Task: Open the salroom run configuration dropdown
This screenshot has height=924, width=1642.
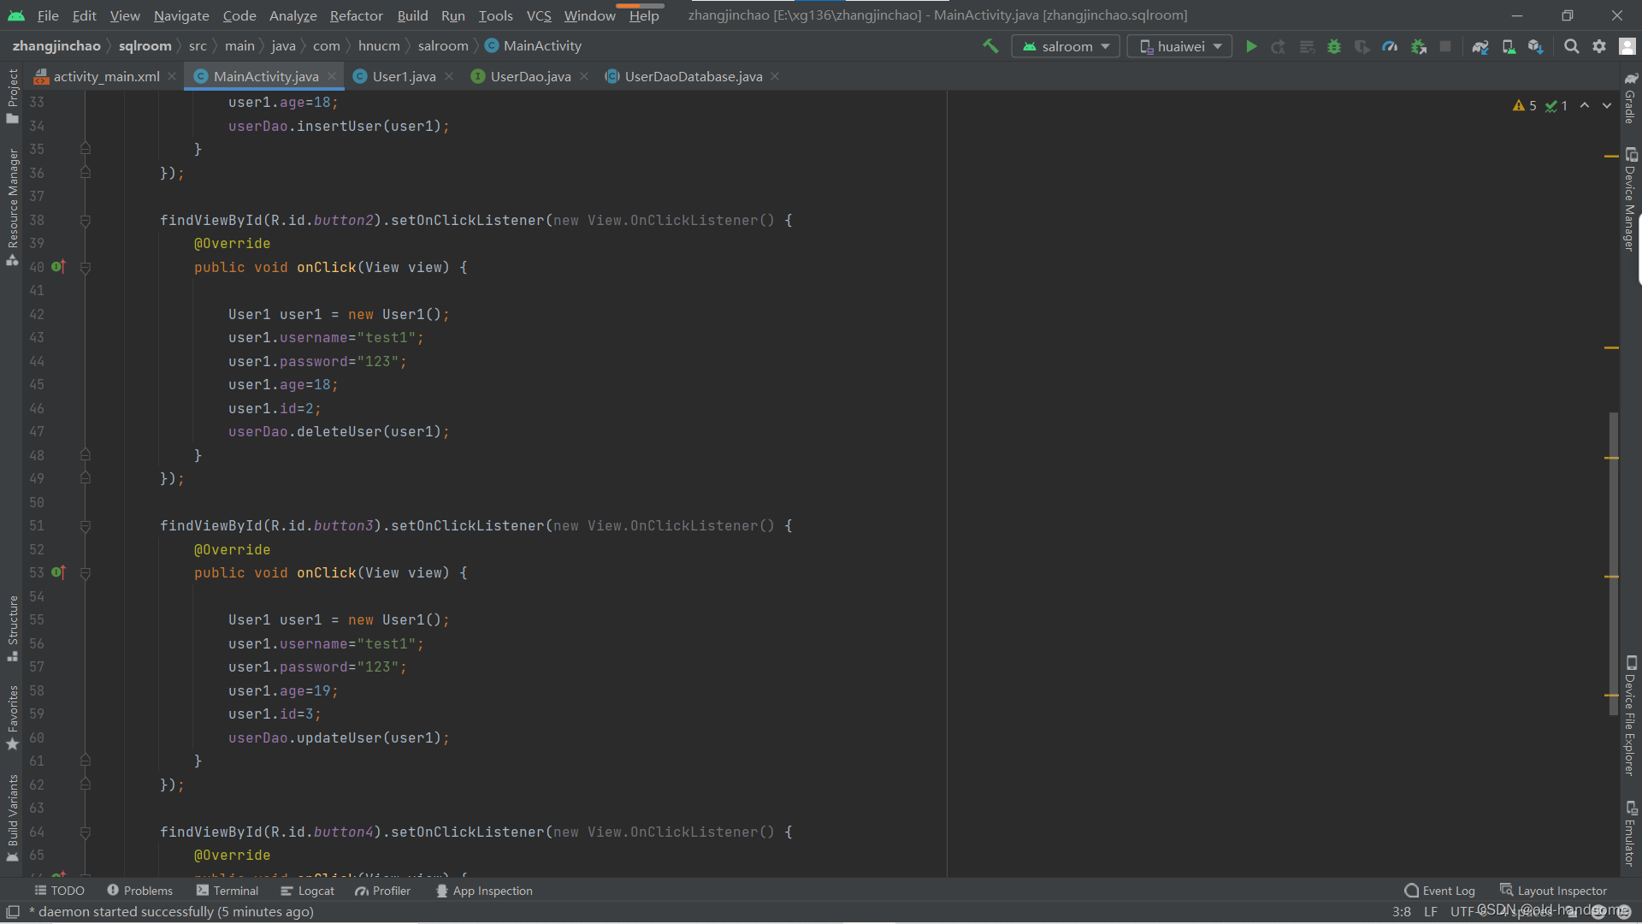Action: tap(1066, 46)
